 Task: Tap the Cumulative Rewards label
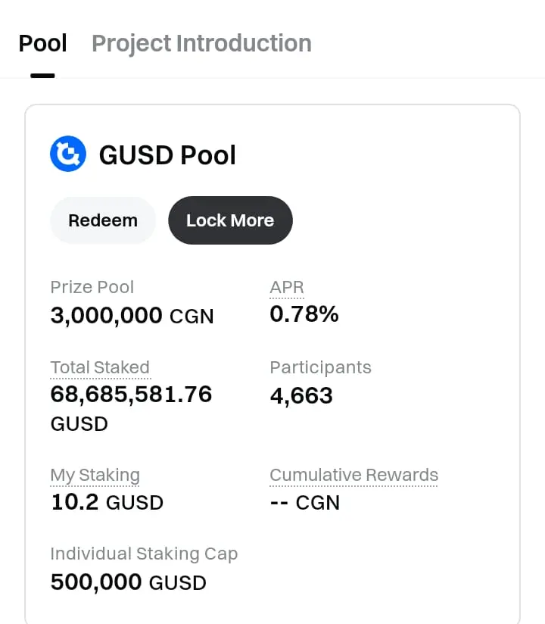pyautogui.click(x=353, y=476)
